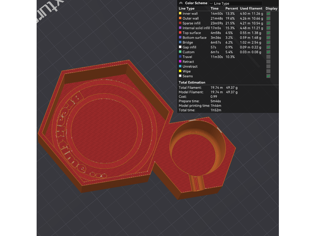315x236 pixels.
Task: Click the Top surface red swatch
Action: (x=180, y=33)
